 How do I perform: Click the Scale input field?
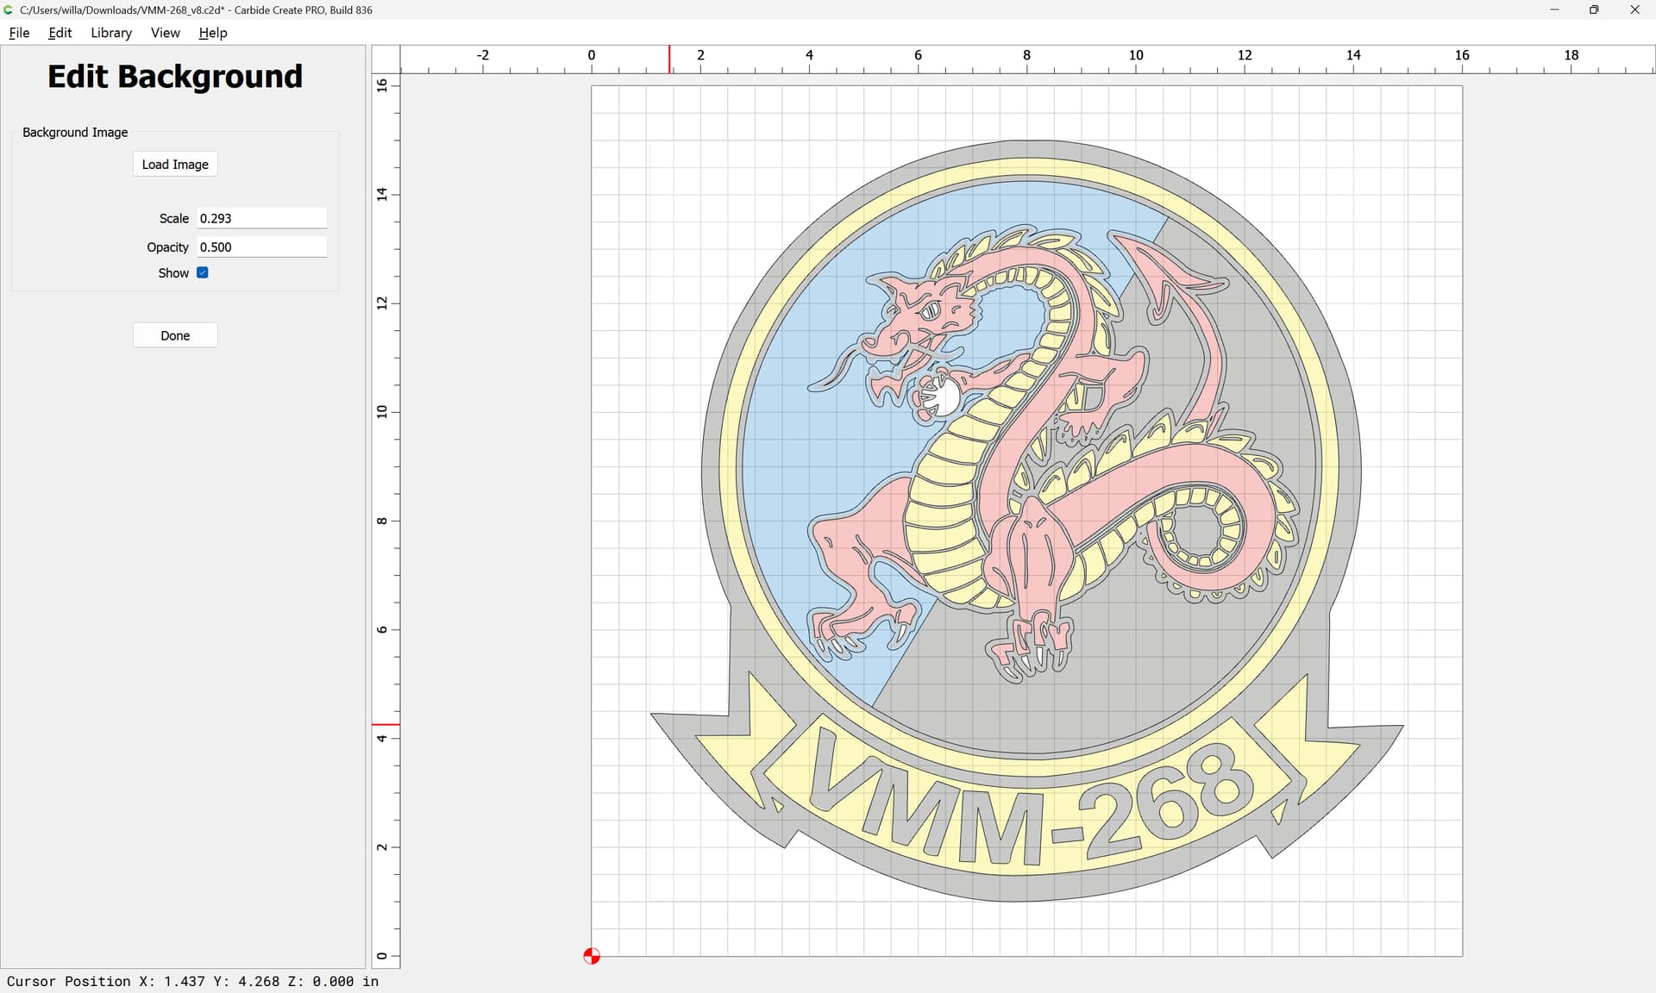point(261,218)
